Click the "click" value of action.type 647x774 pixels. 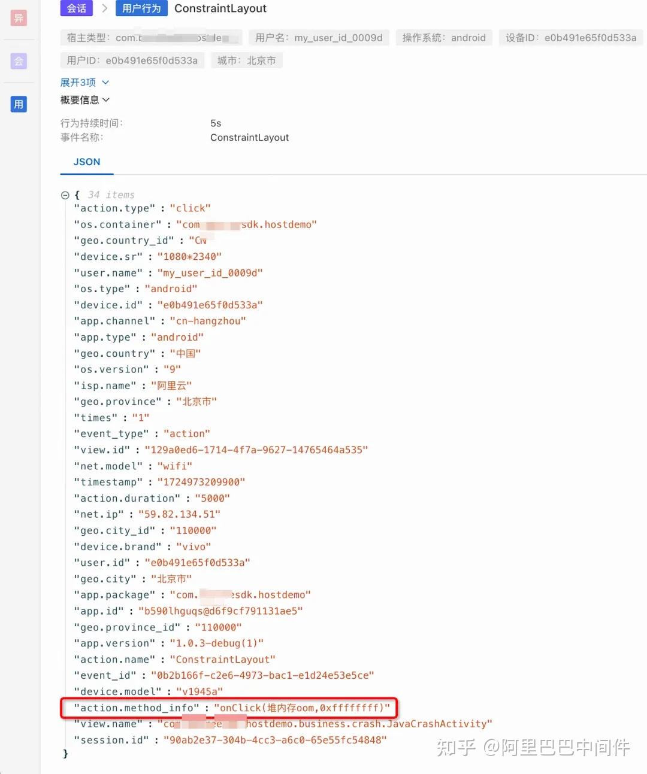pyautogui.click(x=190, y=208)
